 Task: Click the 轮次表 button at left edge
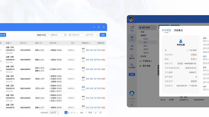pyautogui.click(x=3, y=35)
